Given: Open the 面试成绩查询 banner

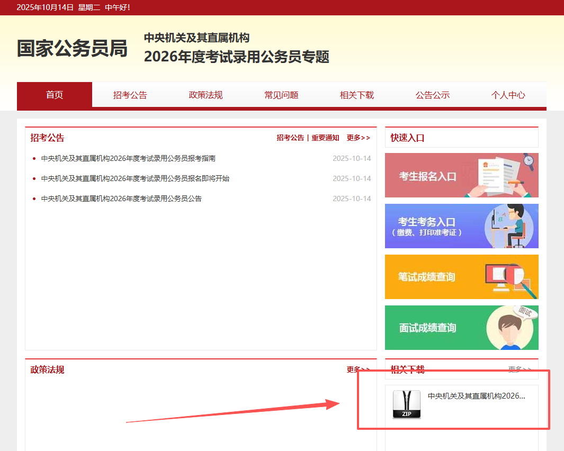Looking at the screenshot, I should pos(461,328).
